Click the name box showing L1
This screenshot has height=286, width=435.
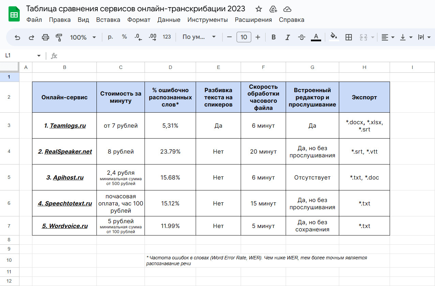click(19, 56)
